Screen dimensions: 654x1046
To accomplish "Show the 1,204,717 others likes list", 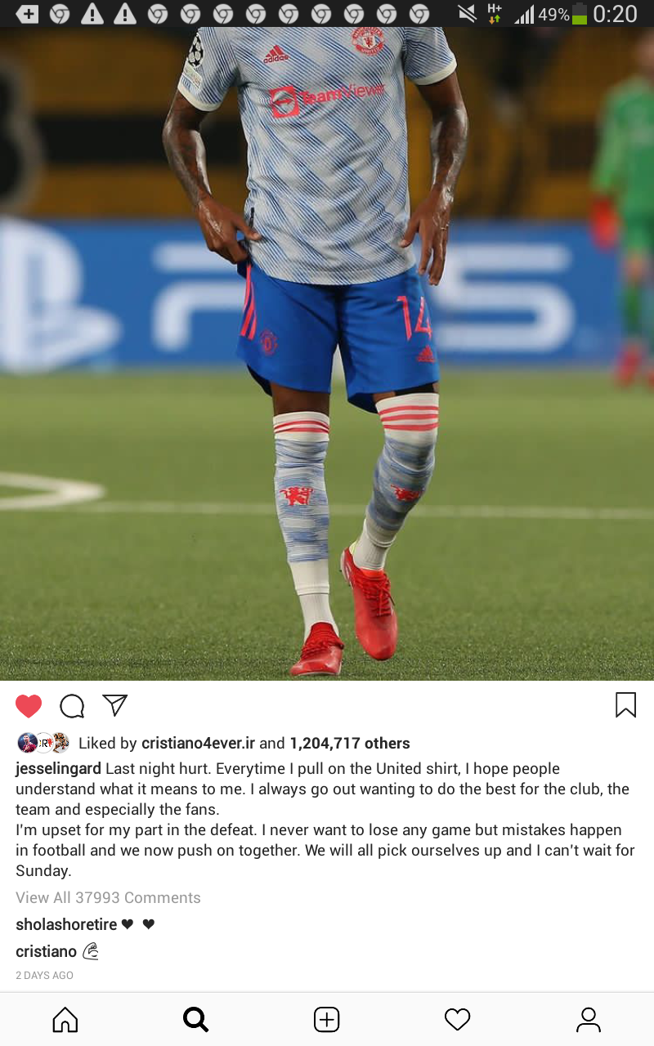I will (350, 743).
